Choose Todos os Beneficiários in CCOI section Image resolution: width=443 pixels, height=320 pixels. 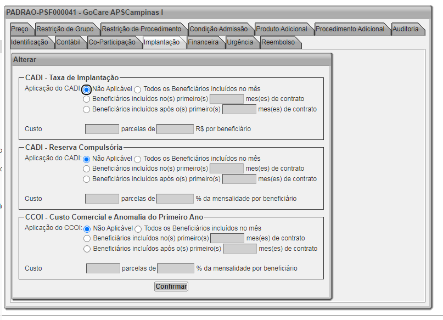point(138,229)
